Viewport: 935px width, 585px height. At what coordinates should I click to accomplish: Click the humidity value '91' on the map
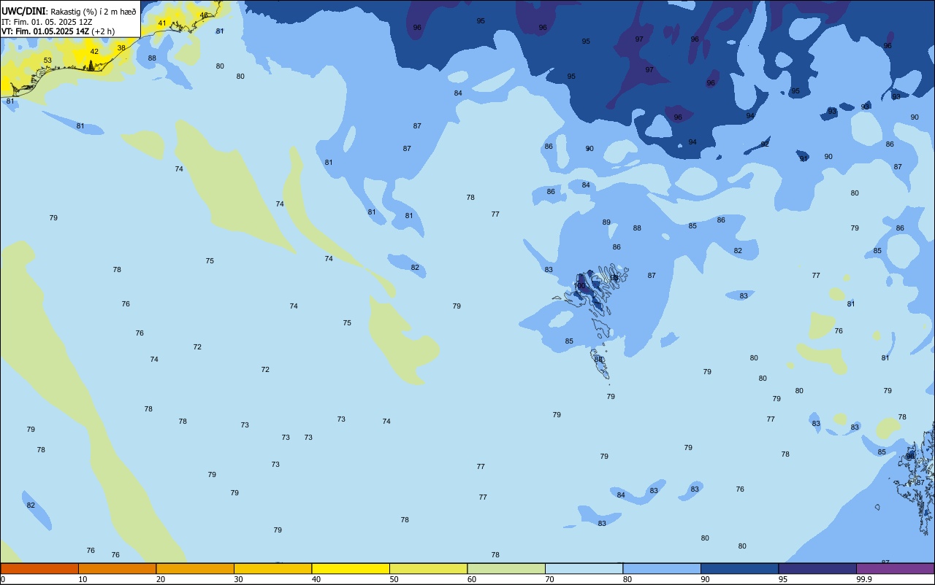804,159
